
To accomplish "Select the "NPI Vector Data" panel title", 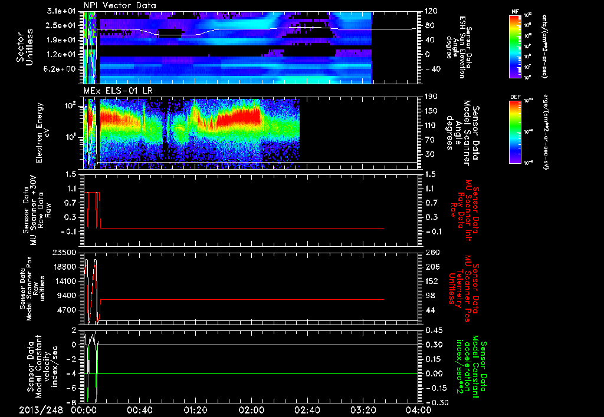I will point(120,5).
